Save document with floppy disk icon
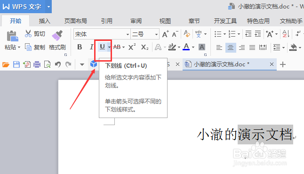Image resolution: width=304 pixels, height=174 pixels. (x=16, y=64)
